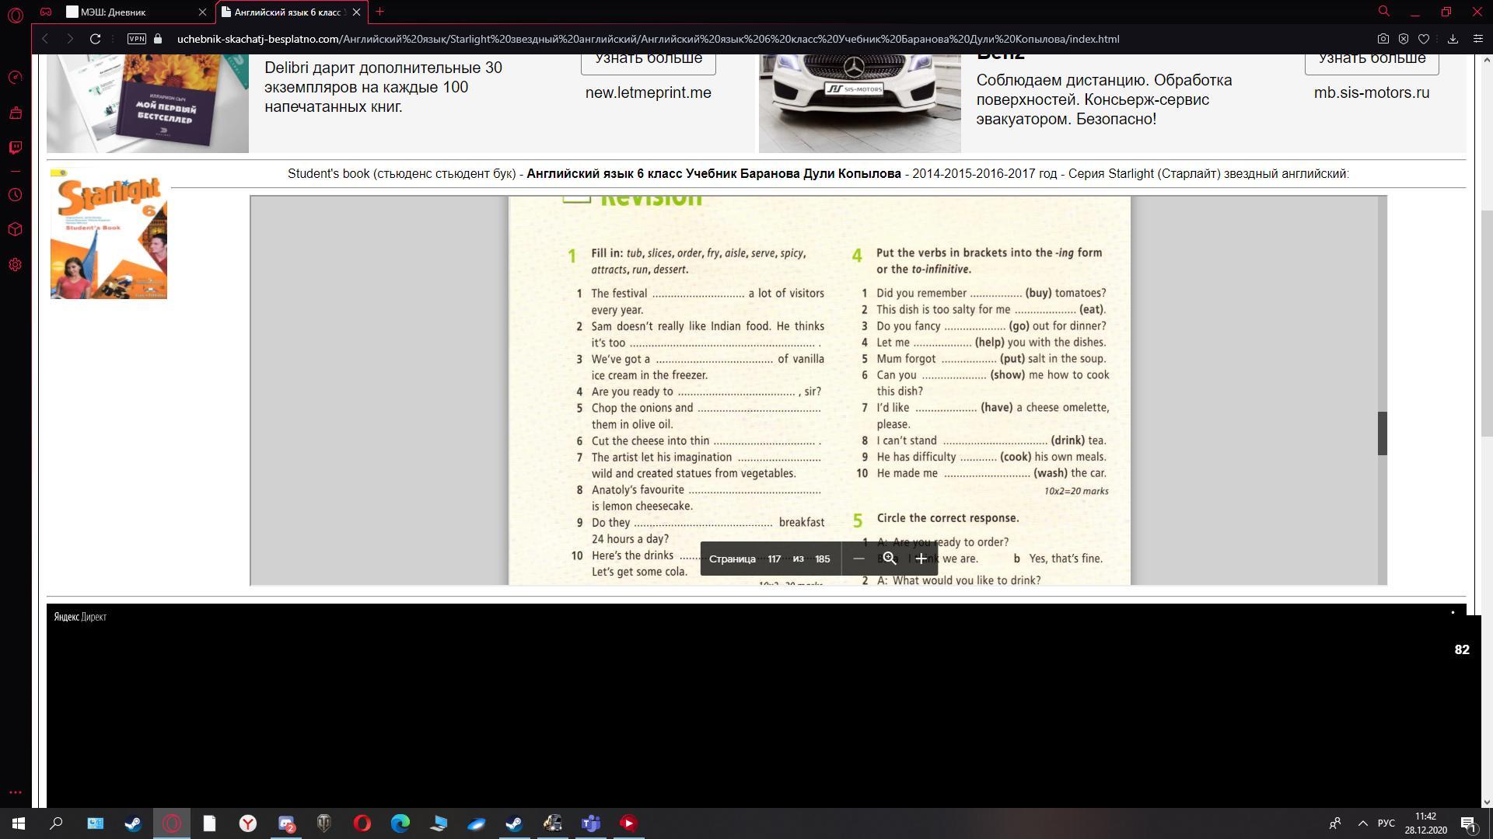Open Microsoft Teams from taskbar
This screenshot has height=839, width=1493.
click(x=591, y=823)
